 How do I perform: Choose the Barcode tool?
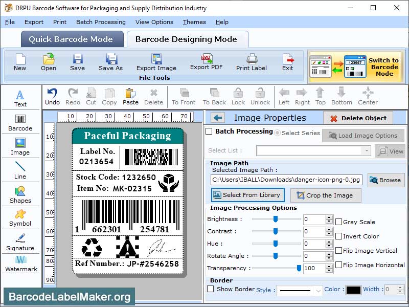[x=20, y=122]
